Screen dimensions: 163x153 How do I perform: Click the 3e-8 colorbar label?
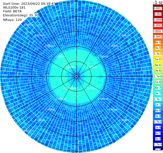point(158,116)
